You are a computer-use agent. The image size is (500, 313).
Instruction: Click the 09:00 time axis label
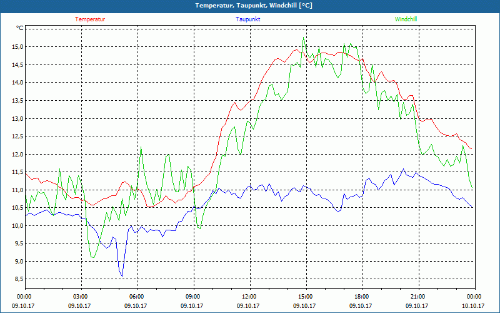(x=194, y=297)
